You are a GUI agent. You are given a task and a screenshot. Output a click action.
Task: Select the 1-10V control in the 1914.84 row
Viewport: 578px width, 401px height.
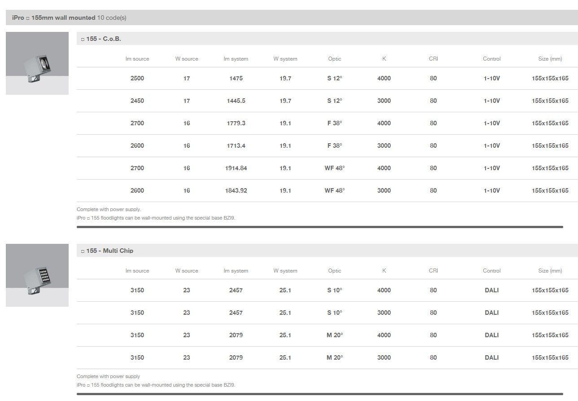[492, 168]
